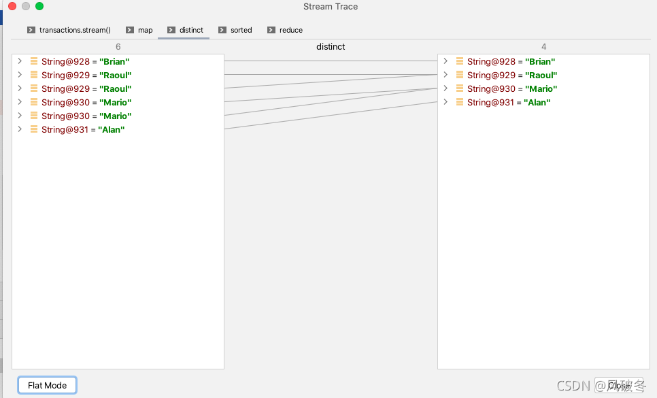Click the Close button
657x398 pixels.
(618, 385)
